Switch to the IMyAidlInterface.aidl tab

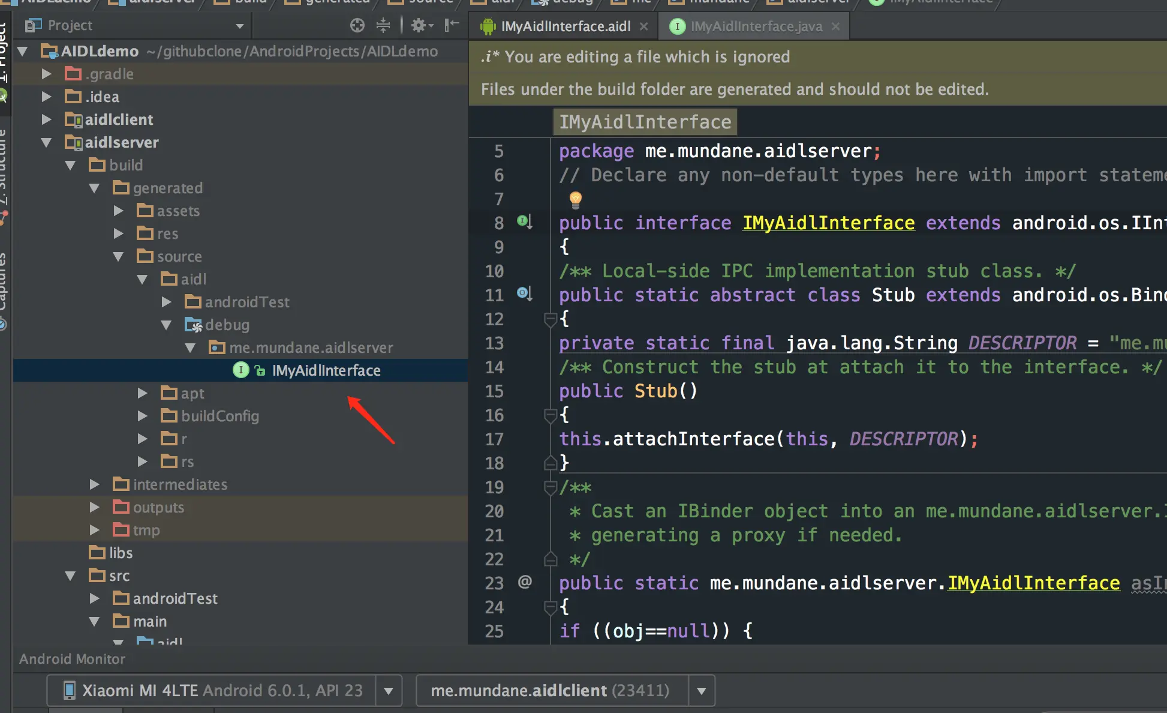pos(565,26)
